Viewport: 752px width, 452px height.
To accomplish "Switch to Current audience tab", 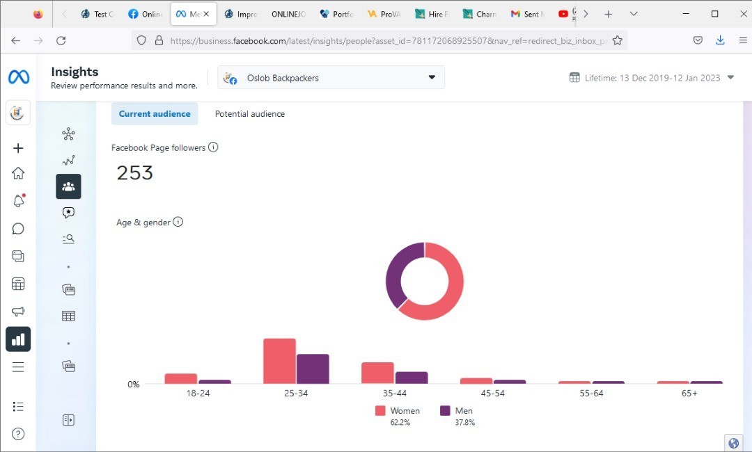I will point(155,113).
